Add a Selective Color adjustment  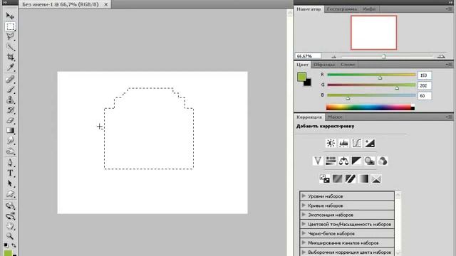[376, 178]
